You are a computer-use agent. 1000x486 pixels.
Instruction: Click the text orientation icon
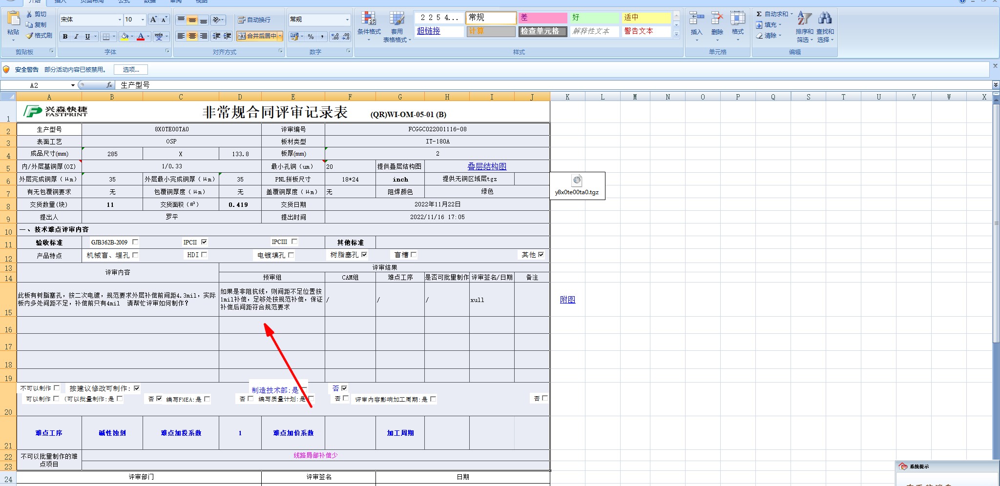click(217, 20)
